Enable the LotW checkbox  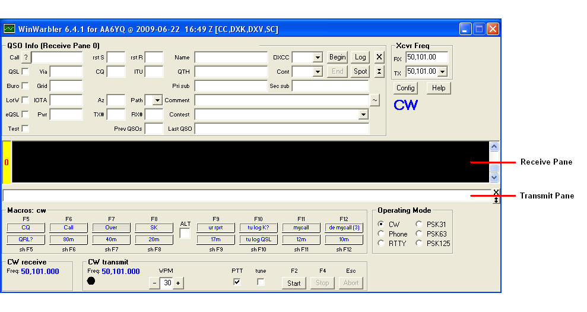click(x=25, y=100)
